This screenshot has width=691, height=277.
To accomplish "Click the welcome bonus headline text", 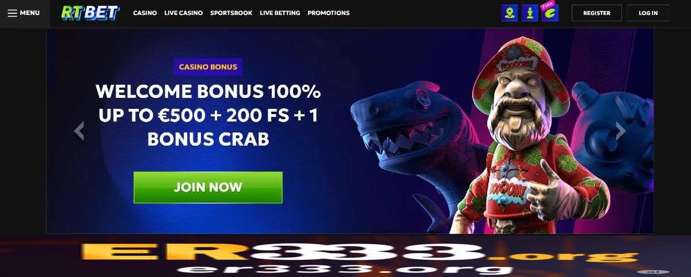I will point(208,115).
